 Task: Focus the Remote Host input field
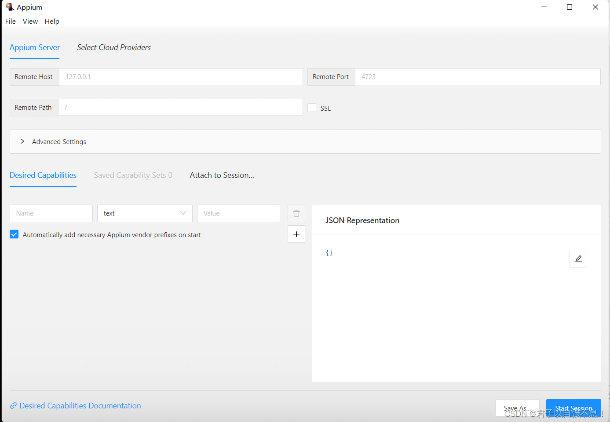pyautogui.click(x=181, y=76)
